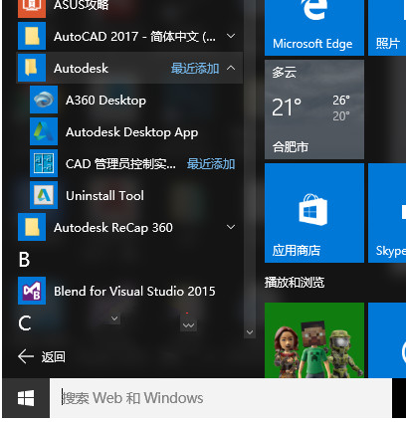Collapse the Autodesk folder chevron

[x=231, y=68]
